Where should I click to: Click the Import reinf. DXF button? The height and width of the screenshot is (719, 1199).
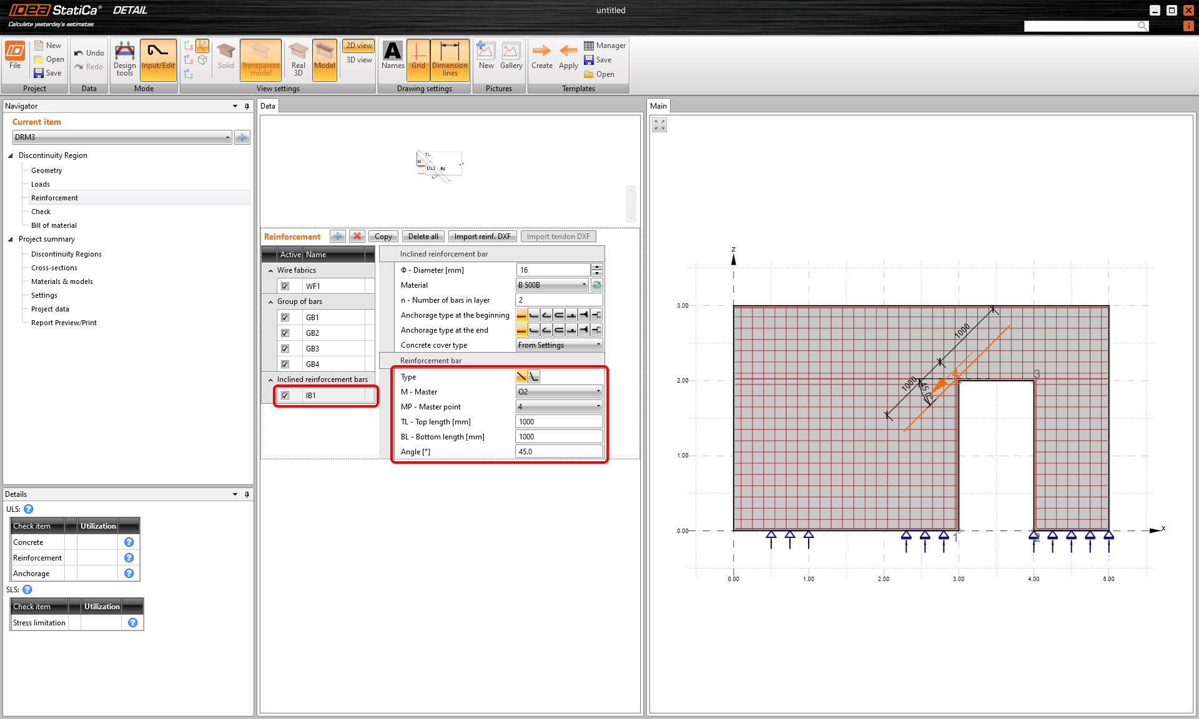tap(482, 236)
